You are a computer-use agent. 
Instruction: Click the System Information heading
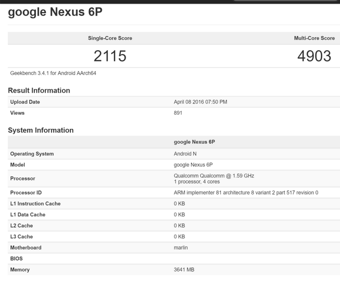click(x=41, y=130)
